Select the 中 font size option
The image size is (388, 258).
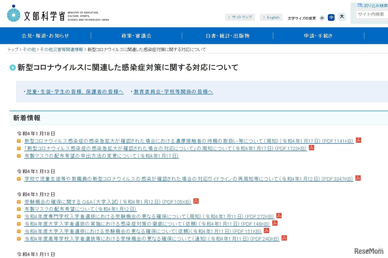click(x=331, y=17)
